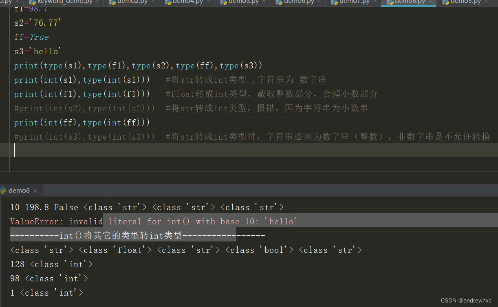Click the 'int()将其它的类型转int类型' separator output line
The width and height of the screenshot is (498, 307).
(x=138, y=236)
